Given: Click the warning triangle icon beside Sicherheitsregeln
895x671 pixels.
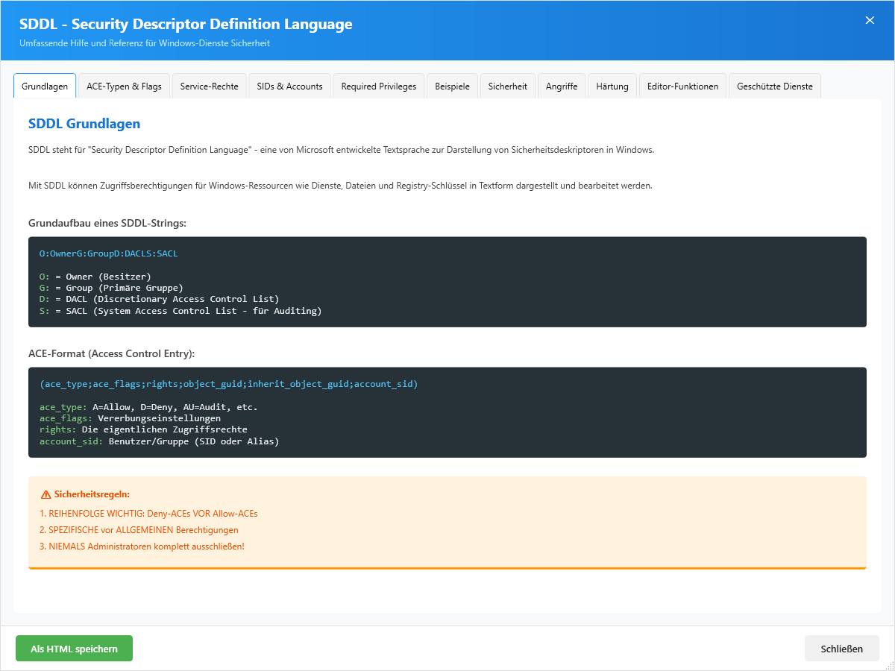Looking at the screenshot, I should pos(45,494).
